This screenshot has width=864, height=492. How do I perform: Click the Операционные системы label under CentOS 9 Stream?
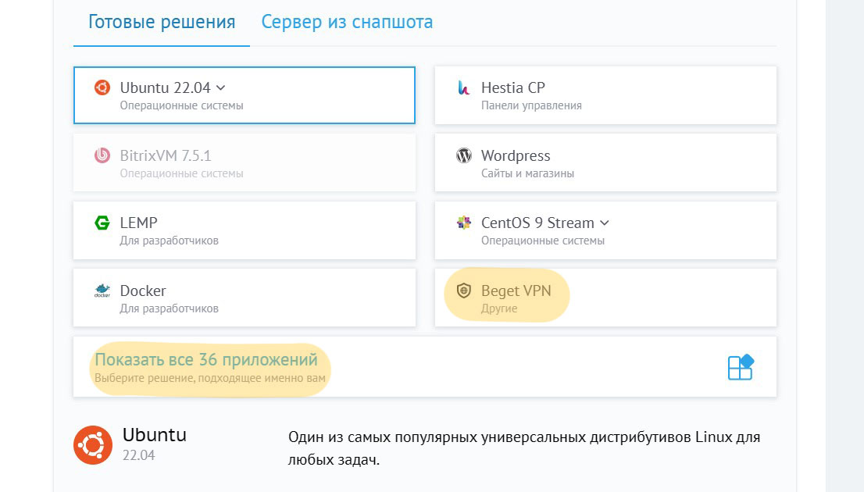tap(543, 241)
